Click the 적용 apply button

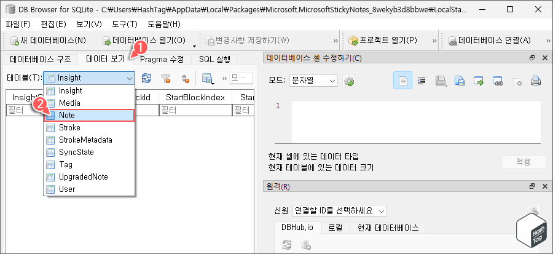tap(524, 162)
